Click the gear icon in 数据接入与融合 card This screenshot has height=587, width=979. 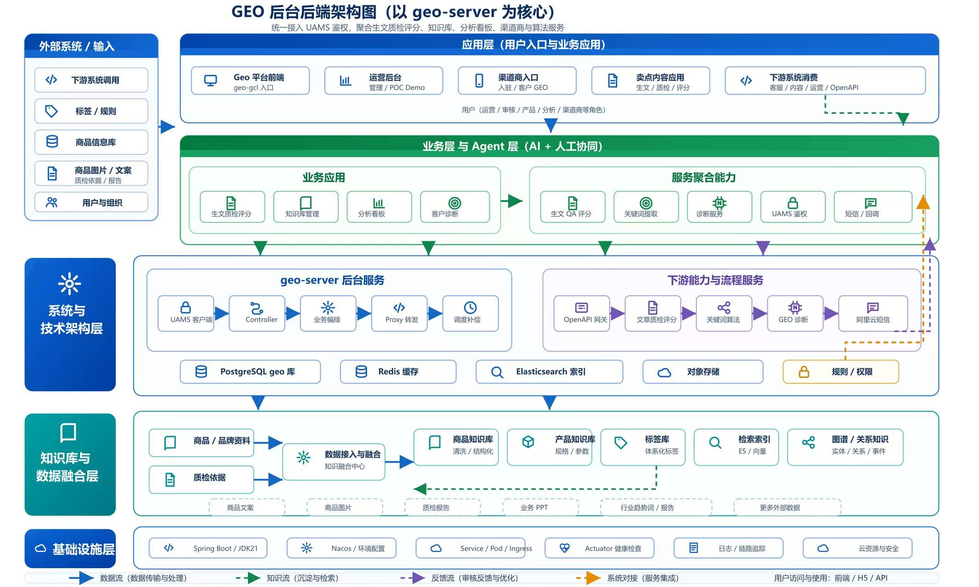(303, 457)
